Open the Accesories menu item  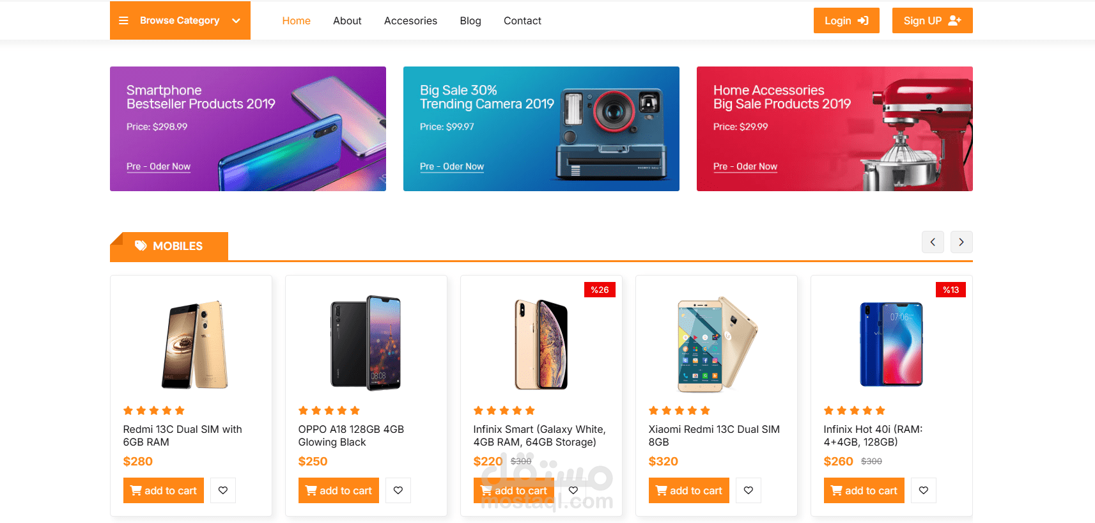point(410,20)
